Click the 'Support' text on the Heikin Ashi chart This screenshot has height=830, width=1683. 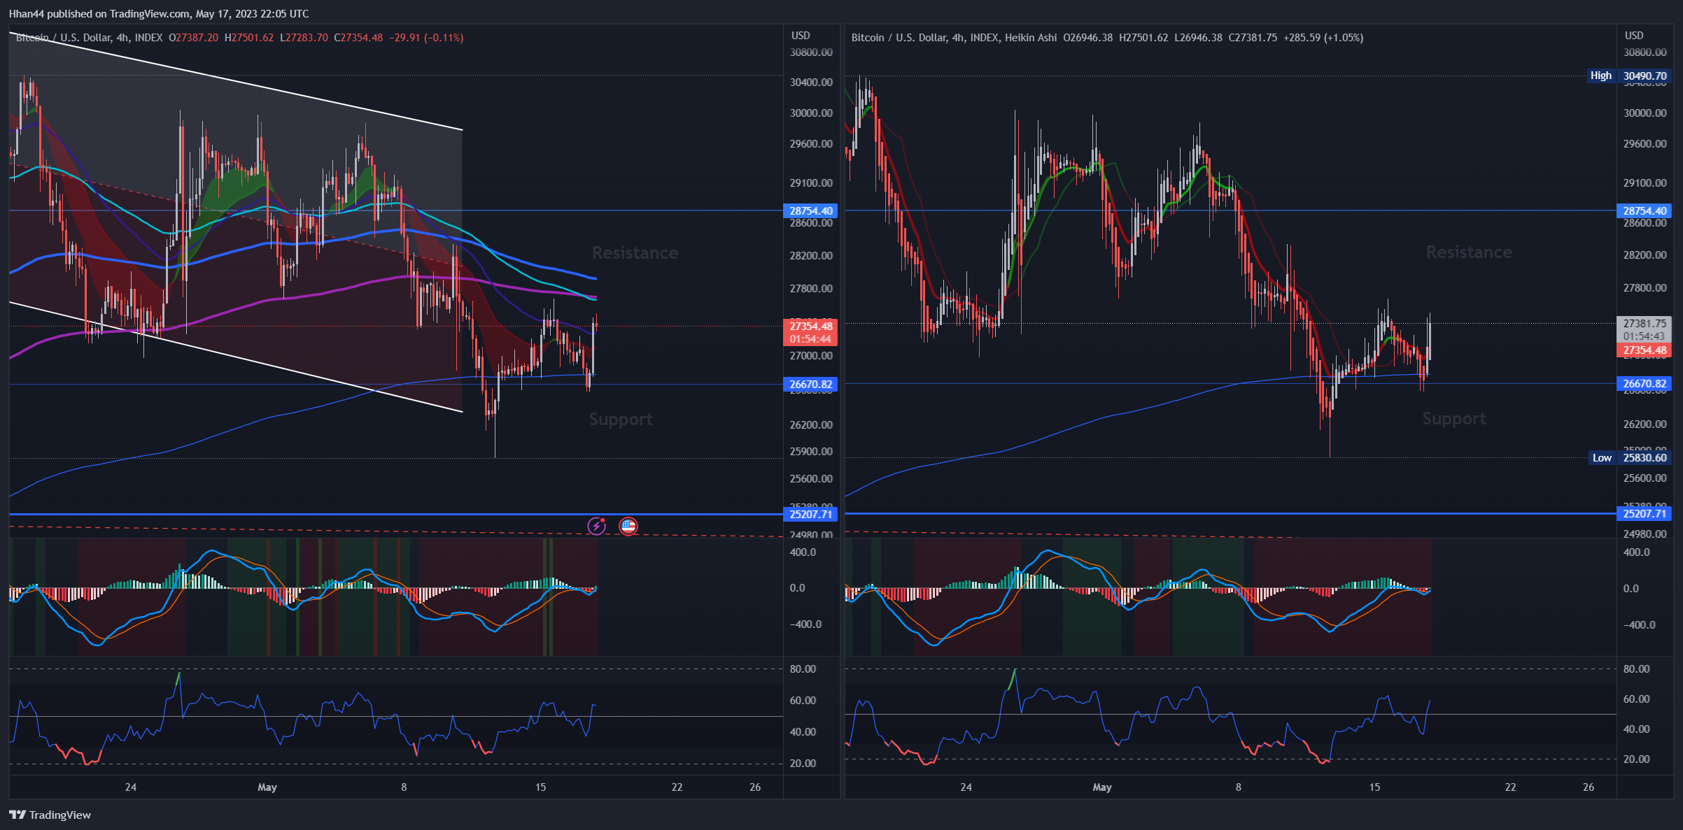point(1454,418)
